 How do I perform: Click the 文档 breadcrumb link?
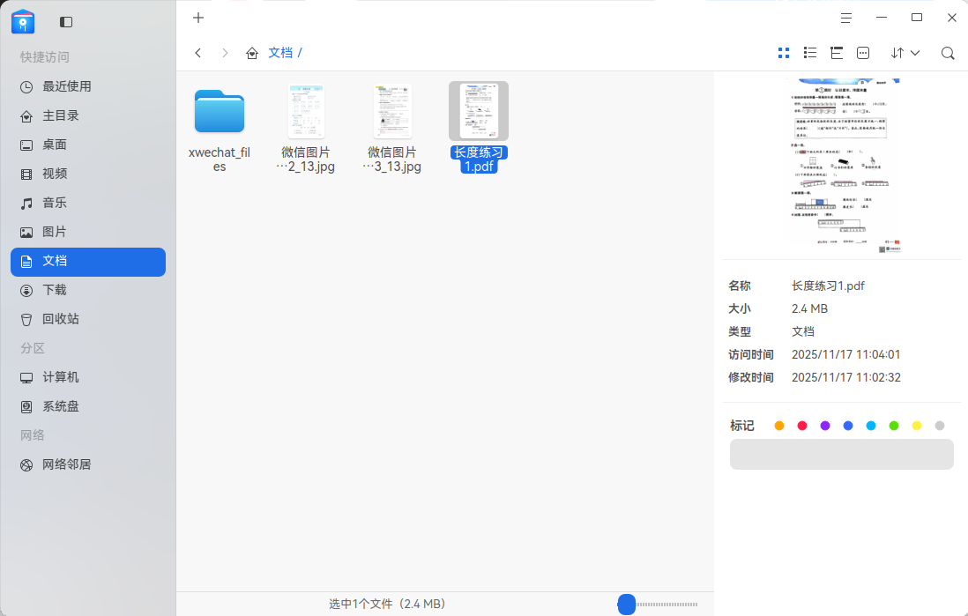(x=280, y=53)
